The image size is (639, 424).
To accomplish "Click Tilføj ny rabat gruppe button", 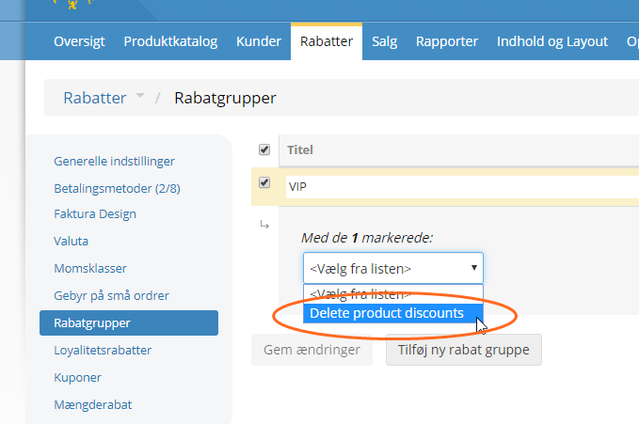I will (464, 350).
